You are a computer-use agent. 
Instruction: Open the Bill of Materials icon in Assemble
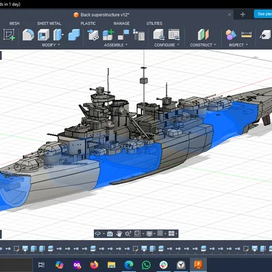tap(139, 35)
